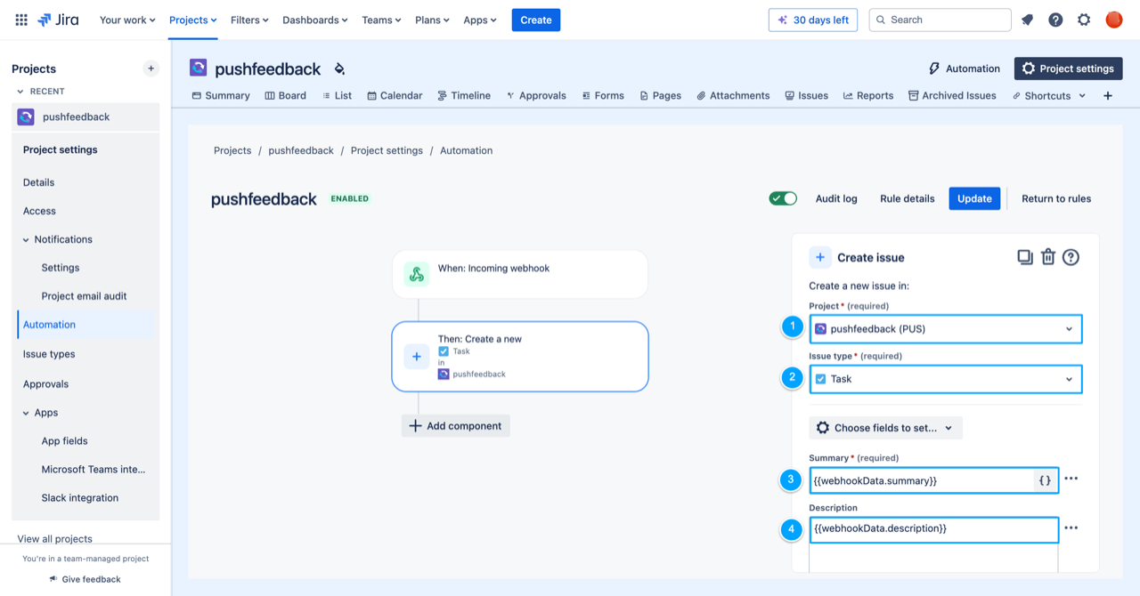Insert smart value with curly braces button
Viewport: 1140px width, 596px height.
(x=1046, y=480)
